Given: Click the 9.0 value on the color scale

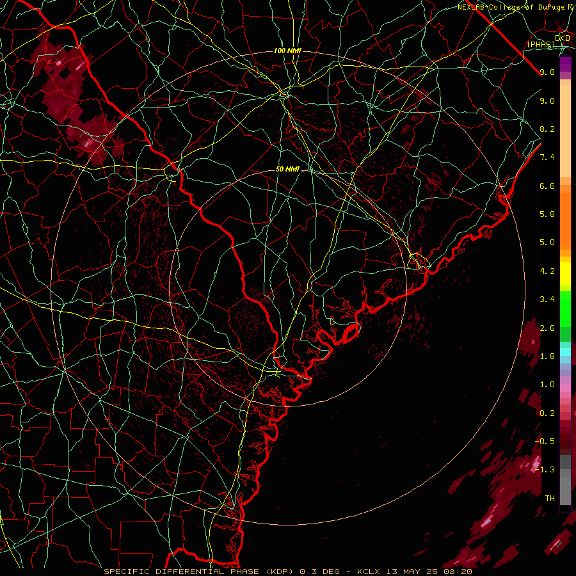Looking at the screenshot, I should click(x=547, y=100).
